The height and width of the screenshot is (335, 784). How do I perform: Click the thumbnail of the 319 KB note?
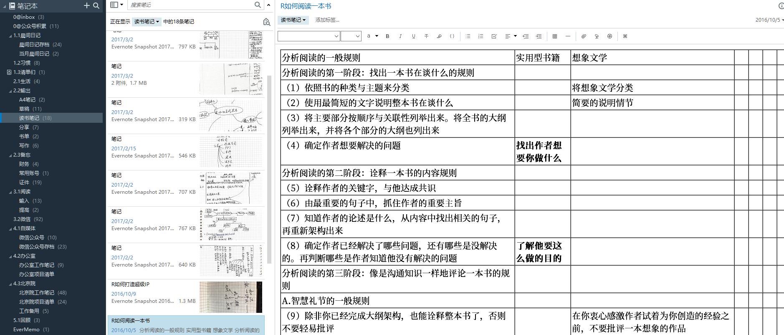(231, 116)
